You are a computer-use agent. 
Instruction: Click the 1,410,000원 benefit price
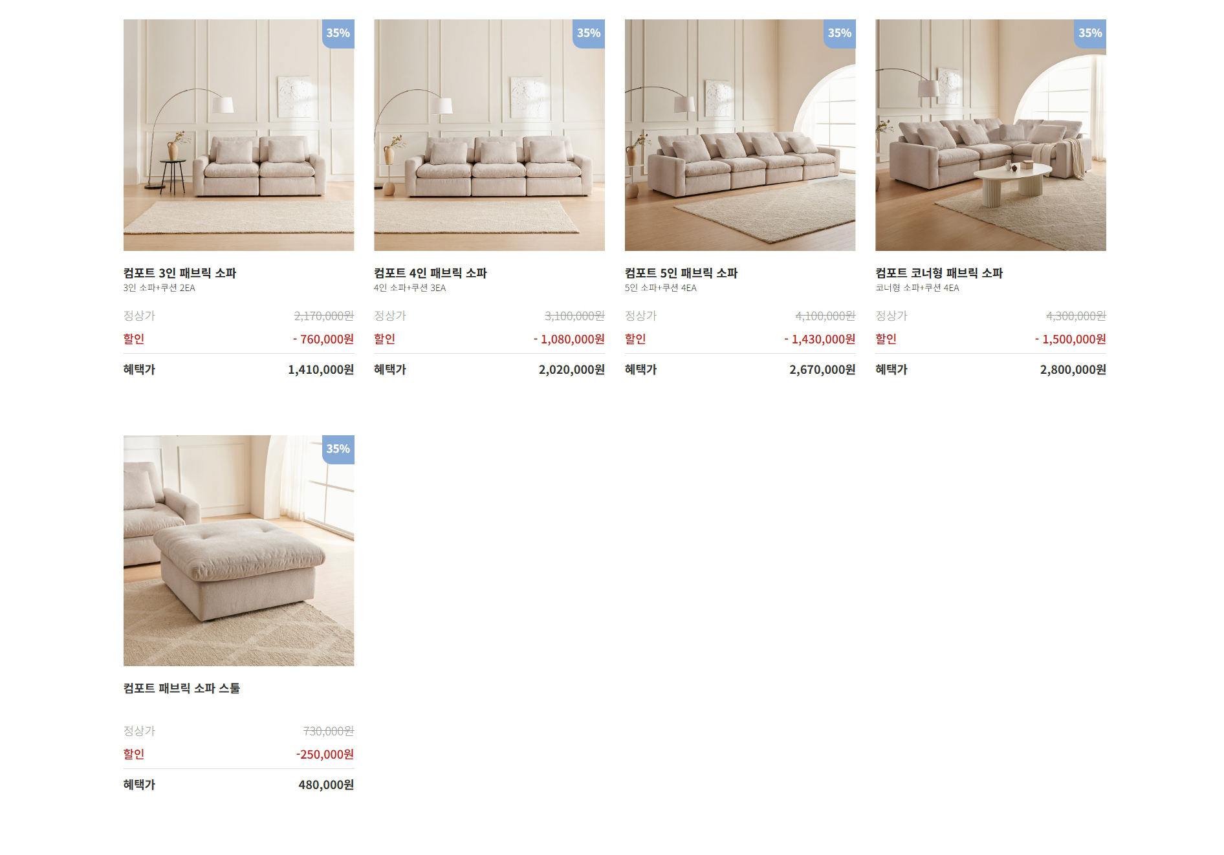[321, 369]
